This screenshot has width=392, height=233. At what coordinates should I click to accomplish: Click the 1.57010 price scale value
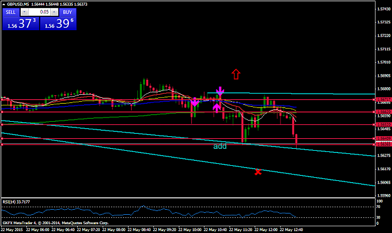tap(384, 62)
